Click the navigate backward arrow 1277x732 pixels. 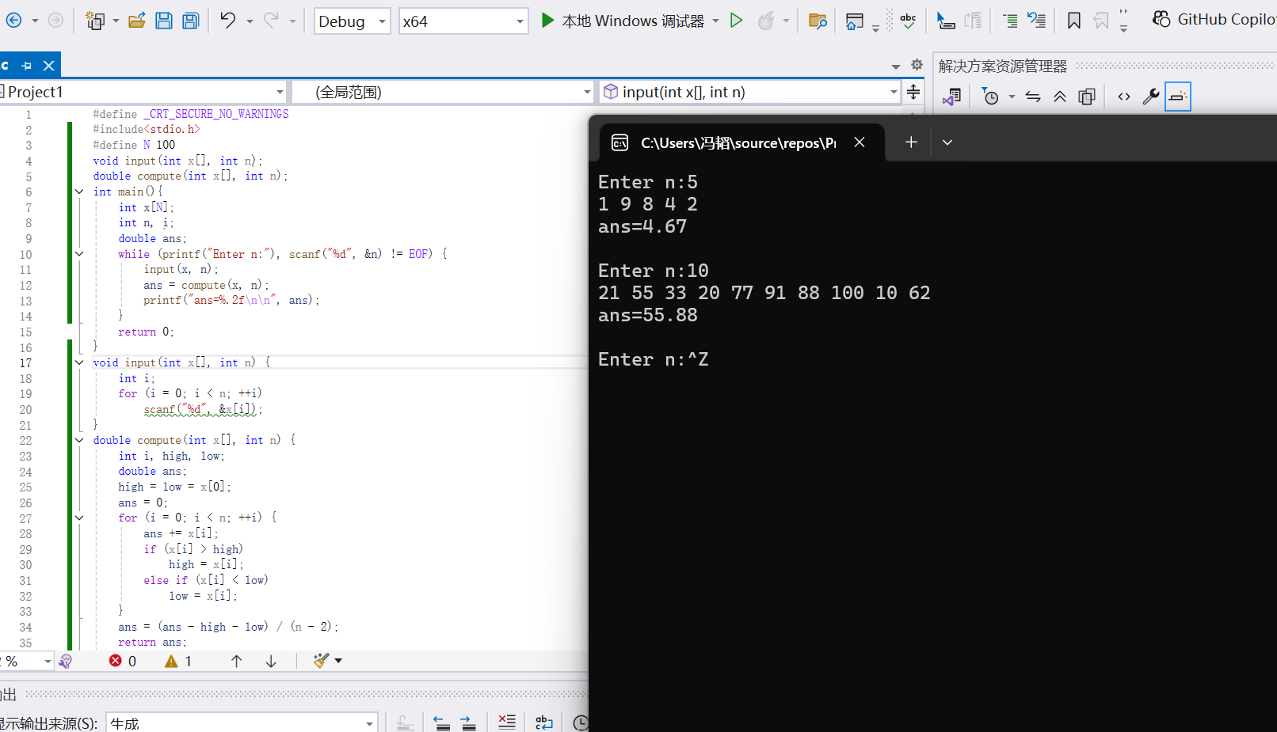point(13,21)
